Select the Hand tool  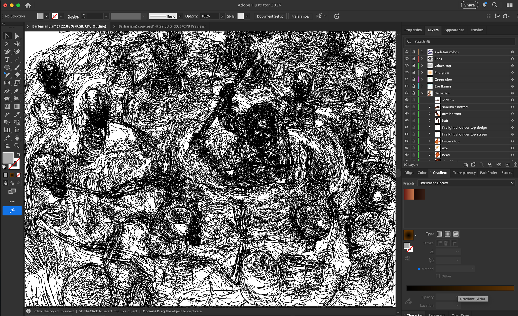coord(17,138)
